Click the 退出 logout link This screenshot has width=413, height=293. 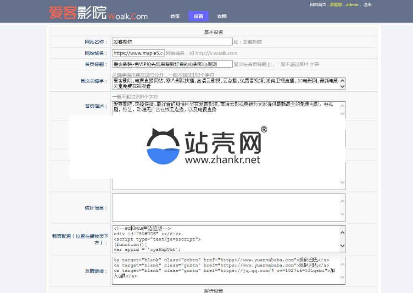[x=368, y=5]
